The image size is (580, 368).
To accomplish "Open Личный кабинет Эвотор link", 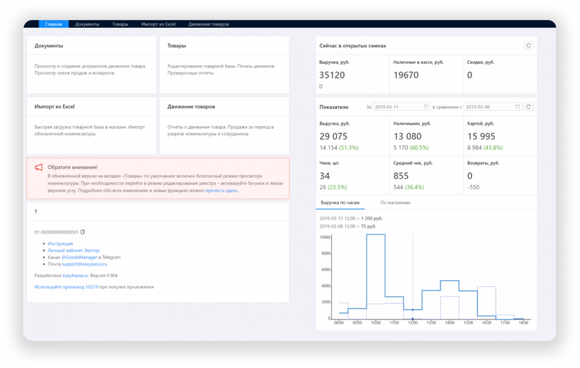I will pos(74,250).
